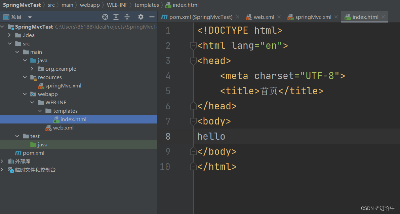Image resolution: width=400 pixels, height=214 pixels.
Task: Click the templates breadcrumb in navigation bar
Action: click(147, 5)
